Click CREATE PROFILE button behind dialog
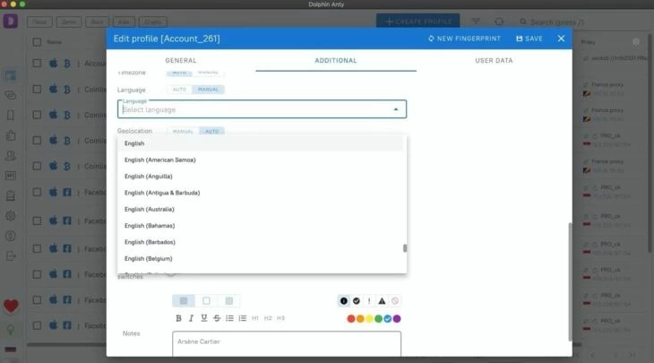 [417, 22]
